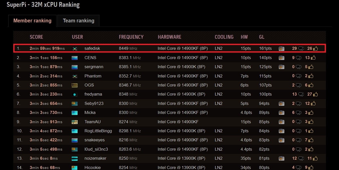Click the HW column header
The width and height of the screenshot is (339, 170).
click(244, 37)
